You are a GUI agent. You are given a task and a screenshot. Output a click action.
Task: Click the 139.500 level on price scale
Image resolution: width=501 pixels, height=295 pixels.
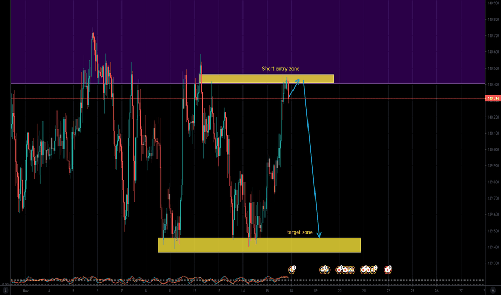[492, 231]
